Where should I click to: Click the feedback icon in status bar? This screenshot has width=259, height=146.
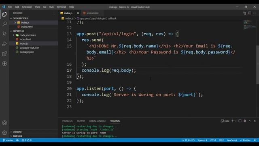click(x=255, y=140)
